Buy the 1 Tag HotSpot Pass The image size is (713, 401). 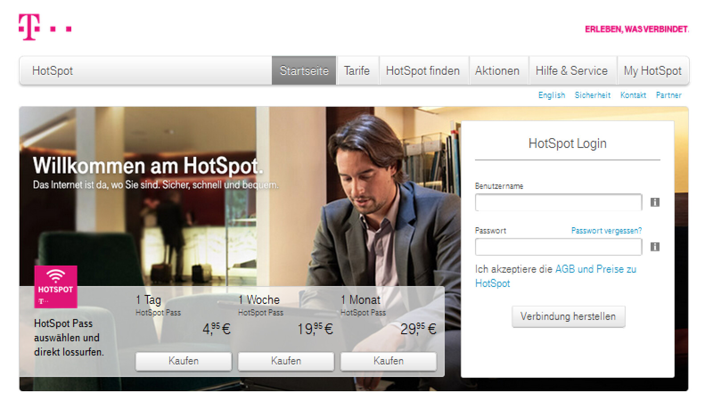[x=184, y=361]
